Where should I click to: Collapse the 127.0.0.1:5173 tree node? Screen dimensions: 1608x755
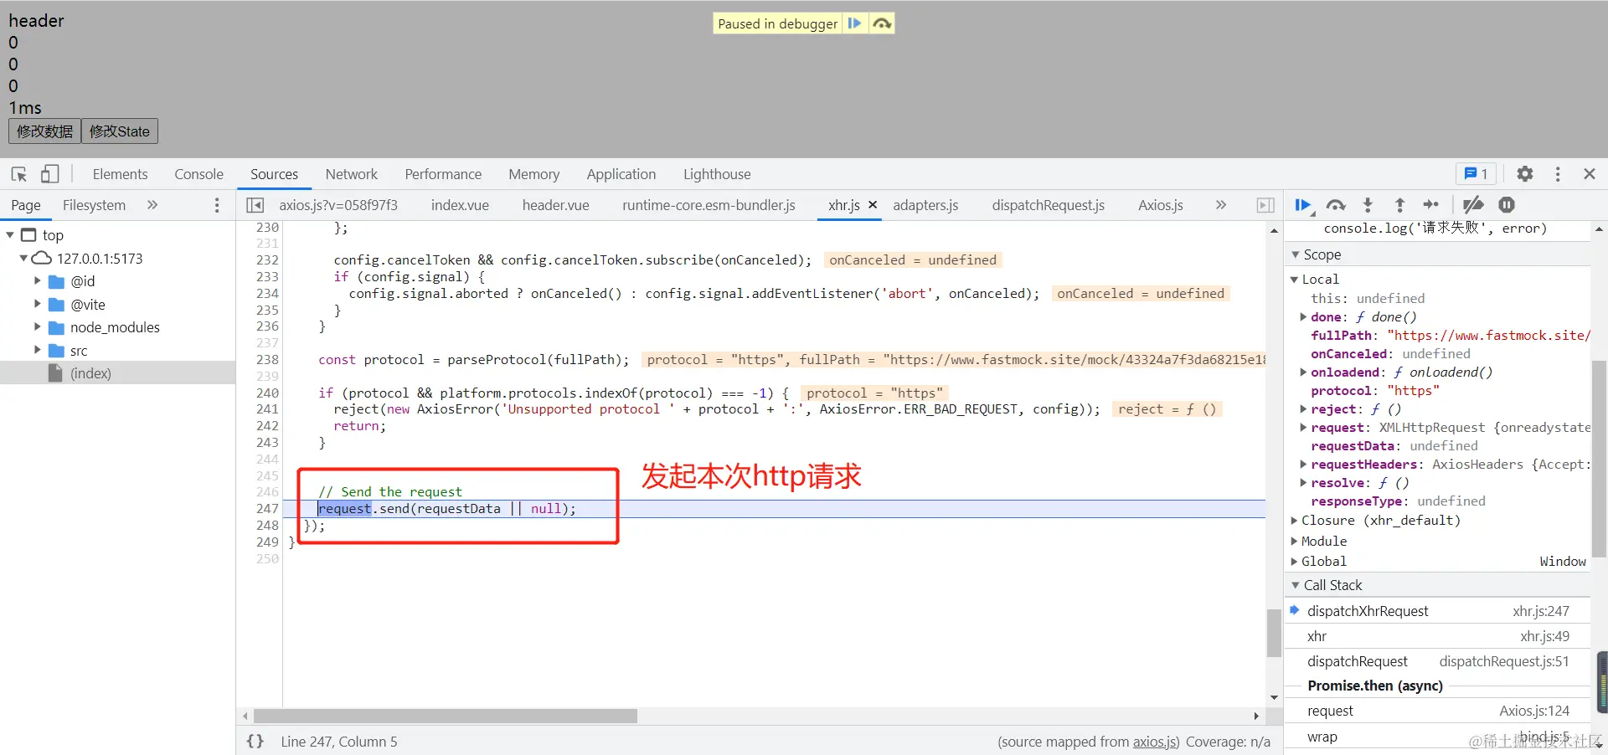[x=23, y=259]
